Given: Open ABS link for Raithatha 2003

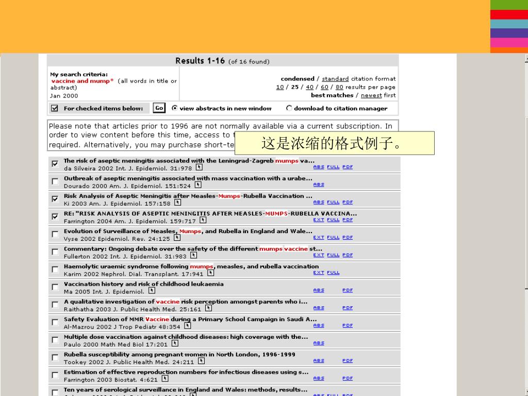Looking at the screenshot, I should [319, 308].
